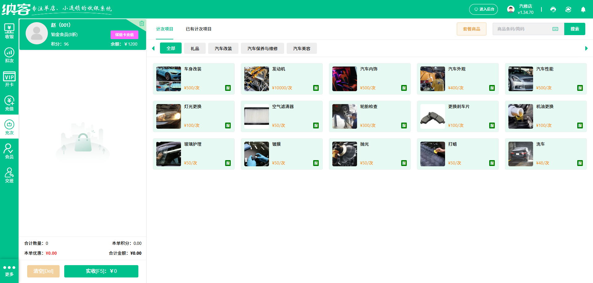The width and height of the screenshot is (593, 283).
Task: Click the sync refresh icon in header
Action: coord(568,9)
